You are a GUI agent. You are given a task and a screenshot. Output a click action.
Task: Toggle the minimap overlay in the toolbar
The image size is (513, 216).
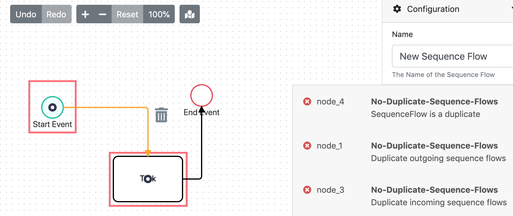[x=190, y=14]
